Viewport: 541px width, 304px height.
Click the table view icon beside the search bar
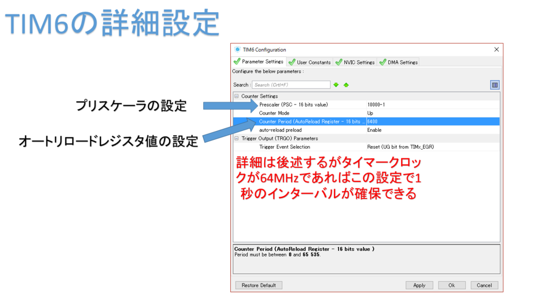[496, 84]
